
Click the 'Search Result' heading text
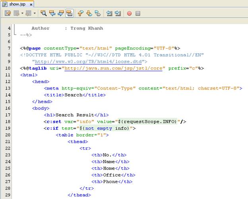[75, 115]
